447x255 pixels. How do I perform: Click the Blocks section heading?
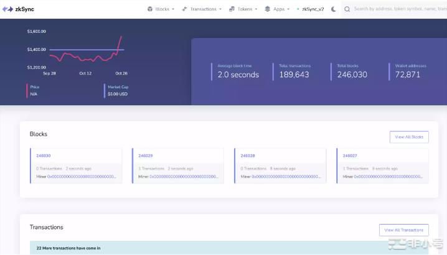[39, 134]
